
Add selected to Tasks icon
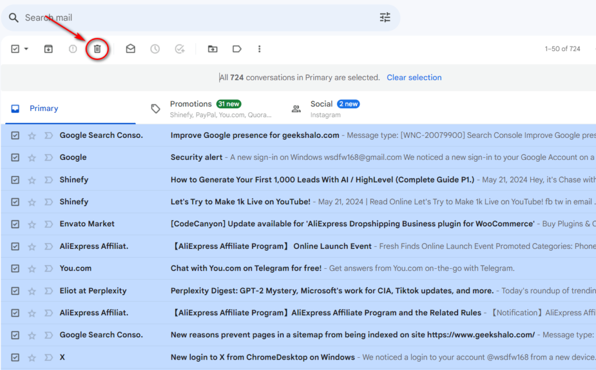(180, 49)
